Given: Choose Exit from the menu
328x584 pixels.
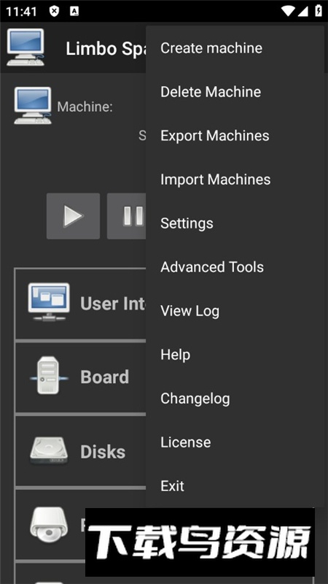Looking at the screenshot, I should (x=235, y=486).
